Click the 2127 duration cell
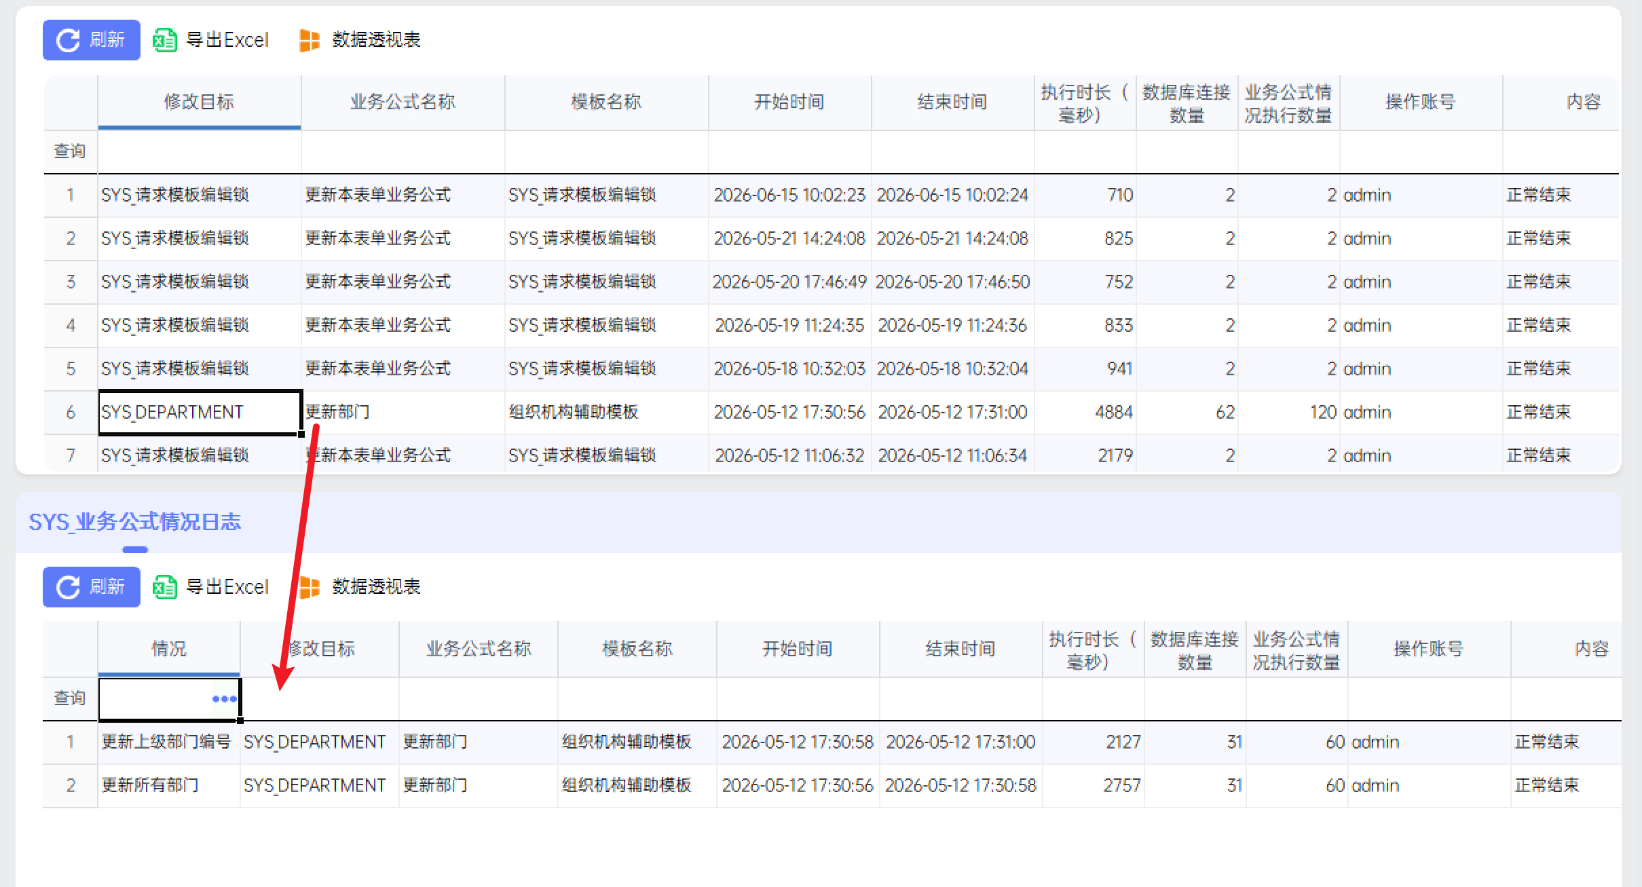The width and height of the screenshot is (1642, 887). coord(1094,742)
